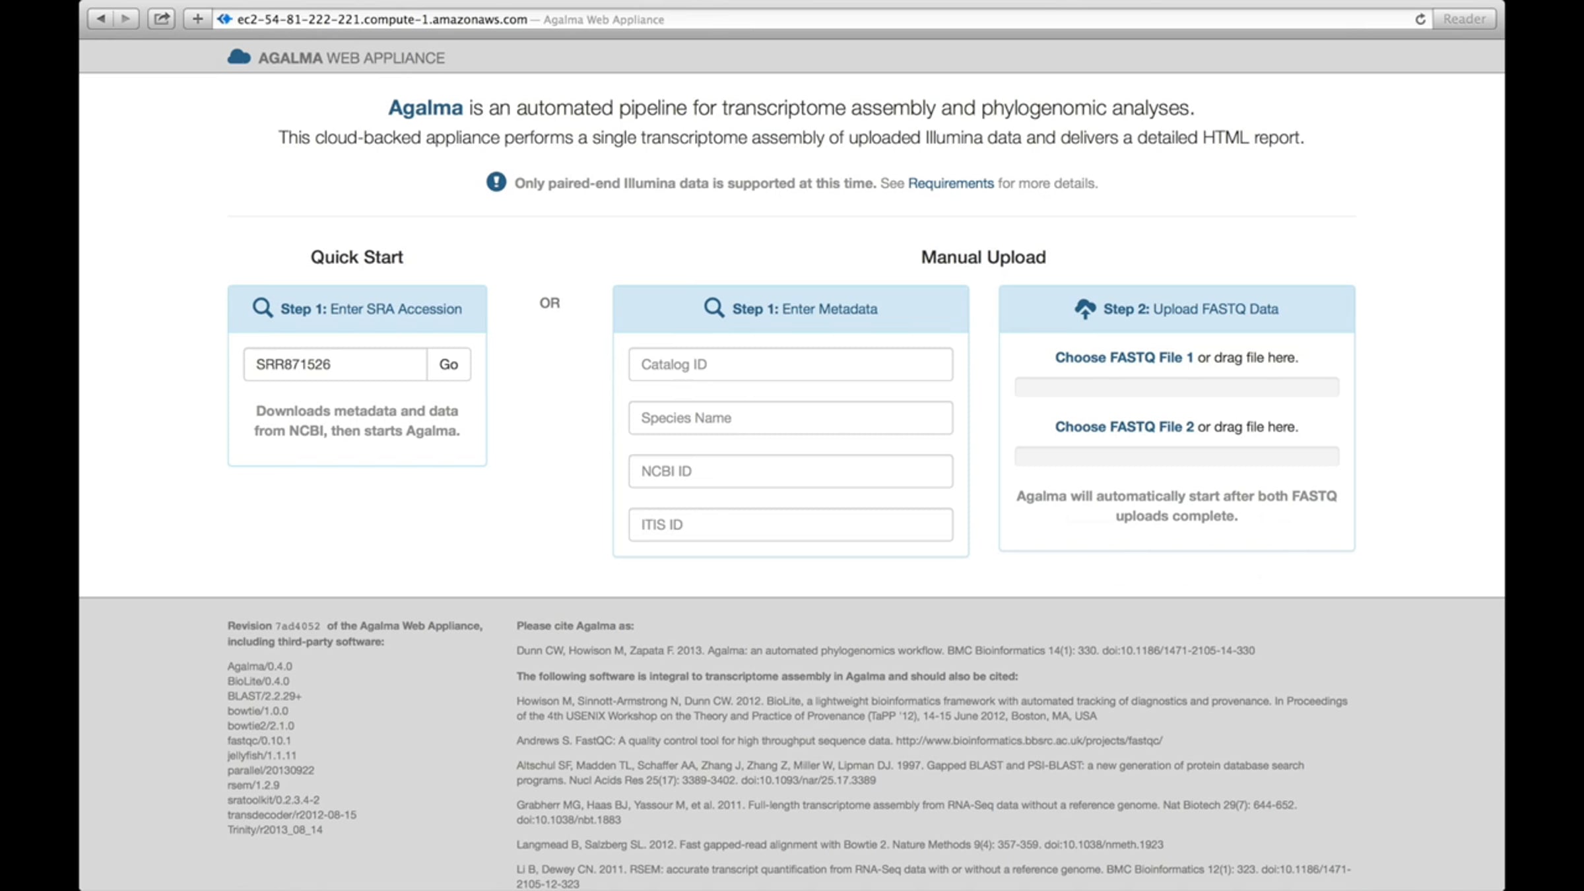The width and height of the screenshot is (1584, 891).
Task: Click the FASTQ File 1 progress bar
Action: pos(1176,387)
